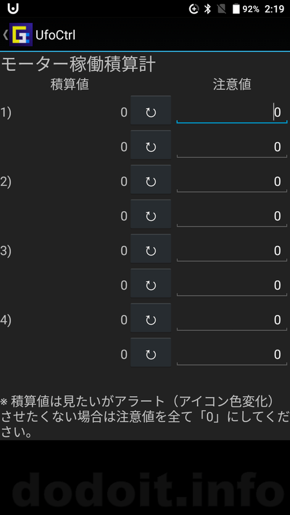290x515 pixels.
Task: Reset first accumulated value for motor 4
Action: point(151,318)
